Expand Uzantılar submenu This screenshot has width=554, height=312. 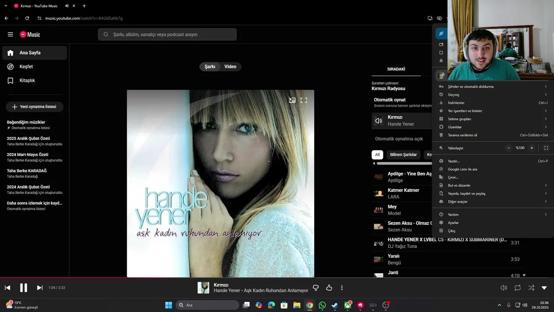[493, 127]
